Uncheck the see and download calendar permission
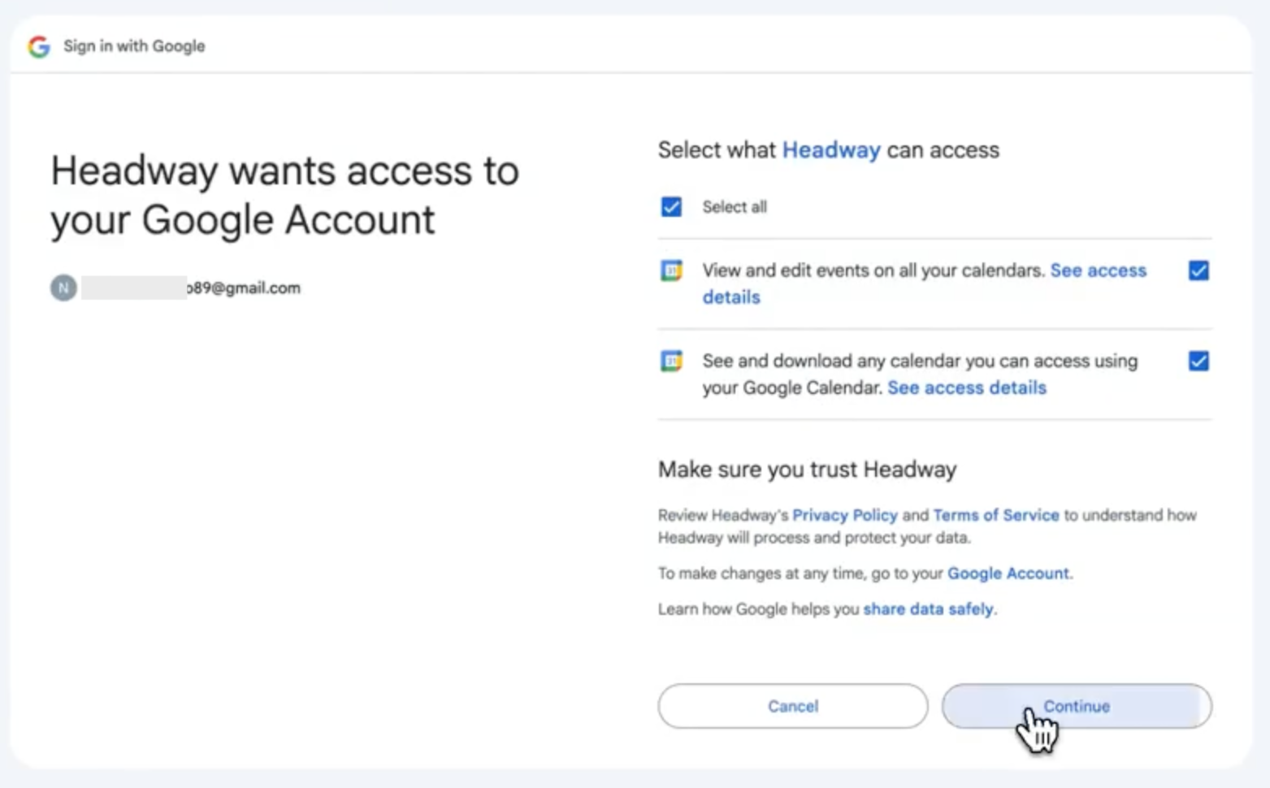1270x788 pixels. coord(1198,361)
